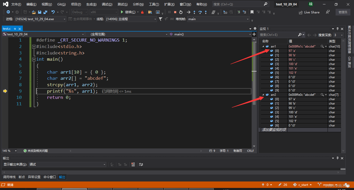Screen dimensions: 354x190
Task: Click the 管理员 button
Action: click(343, 12)
